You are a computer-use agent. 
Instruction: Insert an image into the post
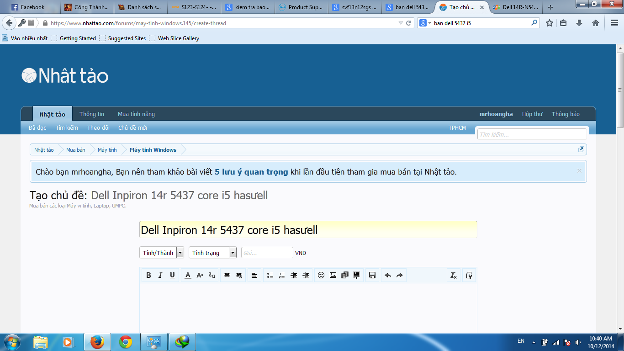tap(333, 275)
